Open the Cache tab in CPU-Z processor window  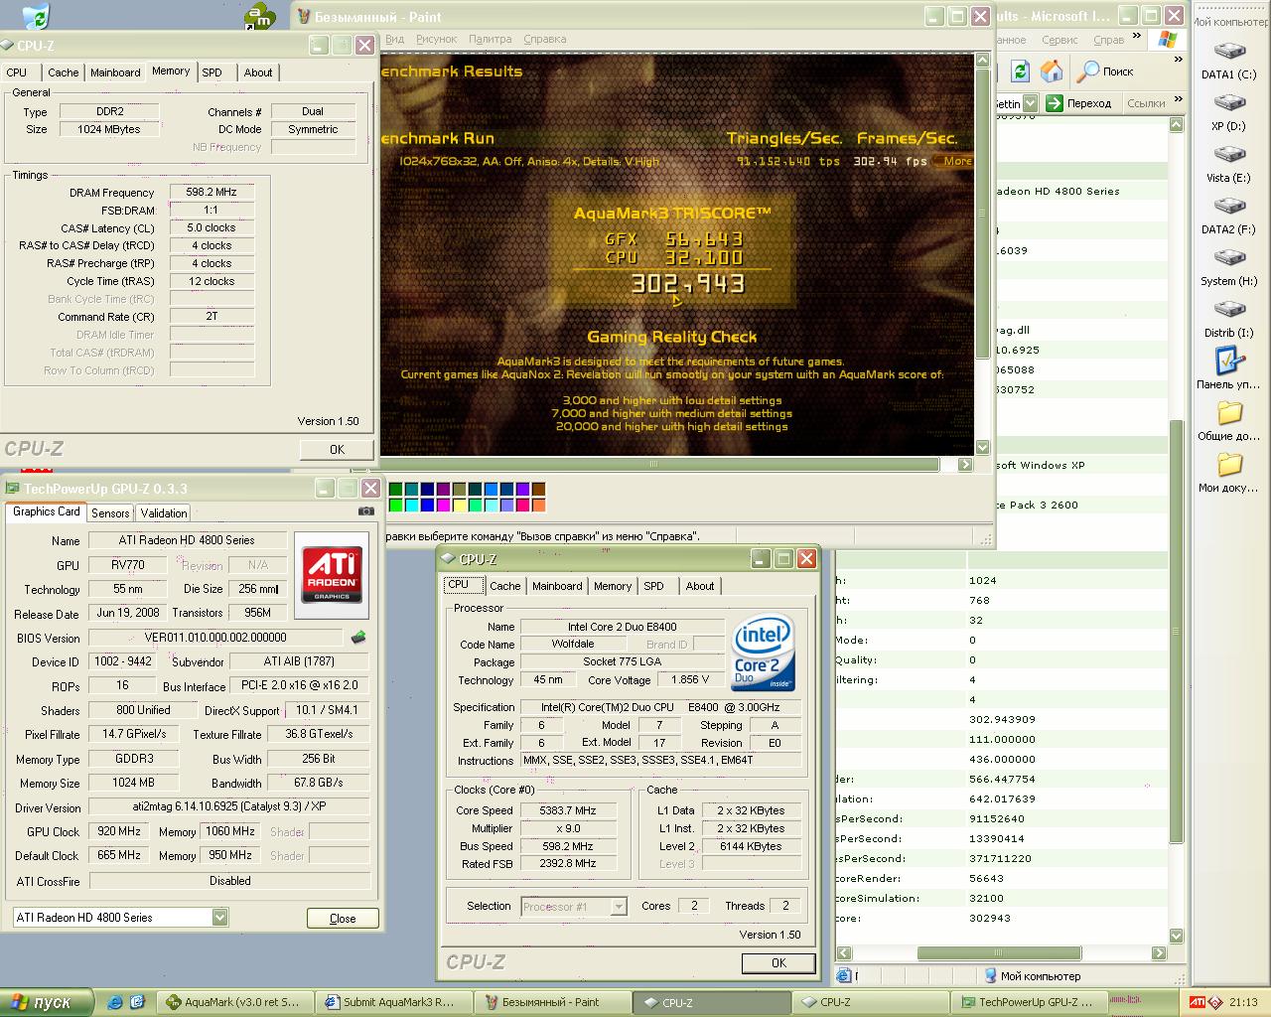click(504, 586)
